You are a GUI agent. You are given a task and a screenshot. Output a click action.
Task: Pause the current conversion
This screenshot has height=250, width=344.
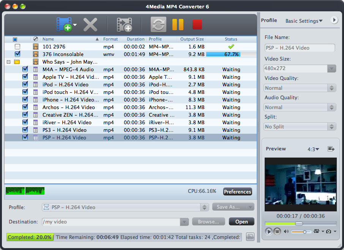click(178, 24)
